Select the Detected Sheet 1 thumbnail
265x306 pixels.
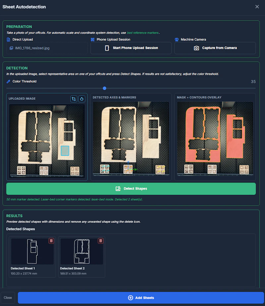32,251
